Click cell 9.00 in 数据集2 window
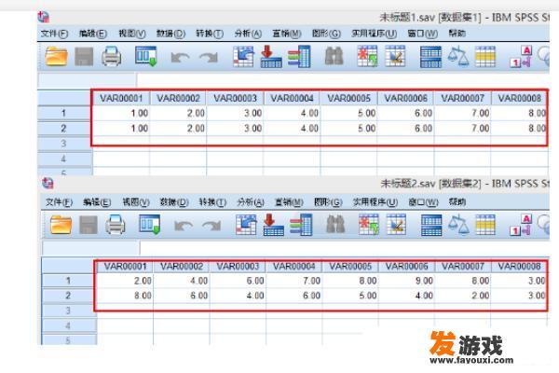This screenshot has height=373, width=559. tap(406, 281)
